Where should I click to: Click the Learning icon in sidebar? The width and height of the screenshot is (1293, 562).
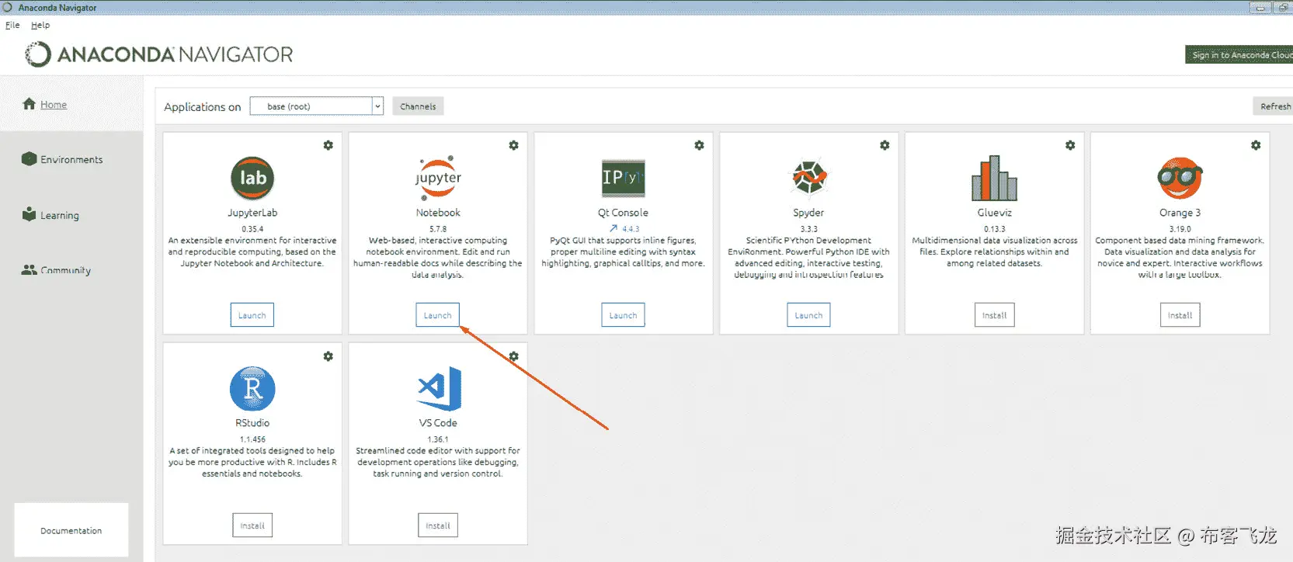tap(30, 214)
